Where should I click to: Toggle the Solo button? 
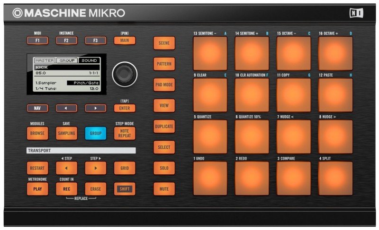(164, 168)
